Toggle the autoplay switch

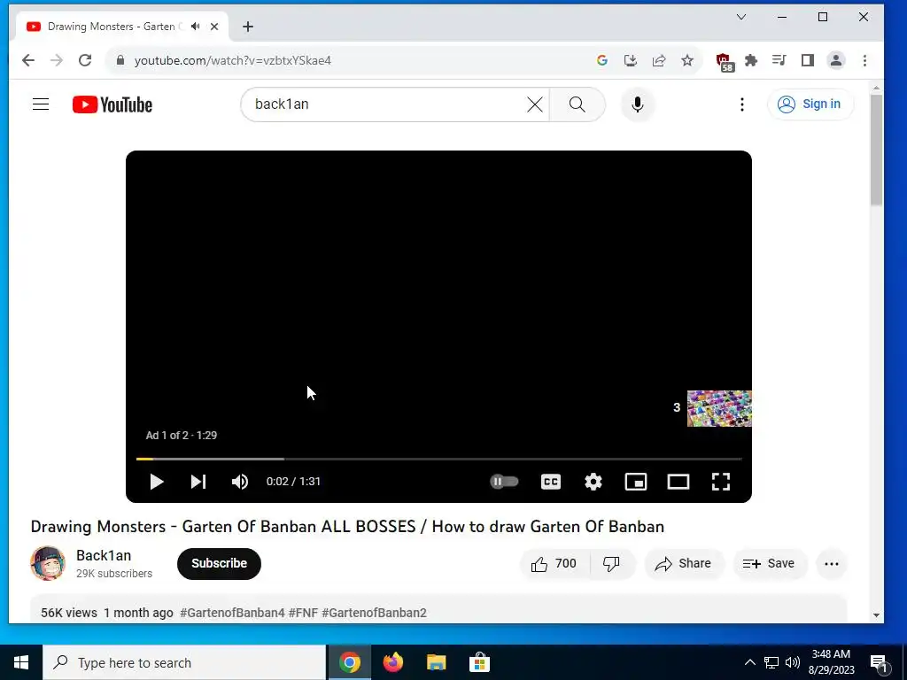tap(504, 482)
